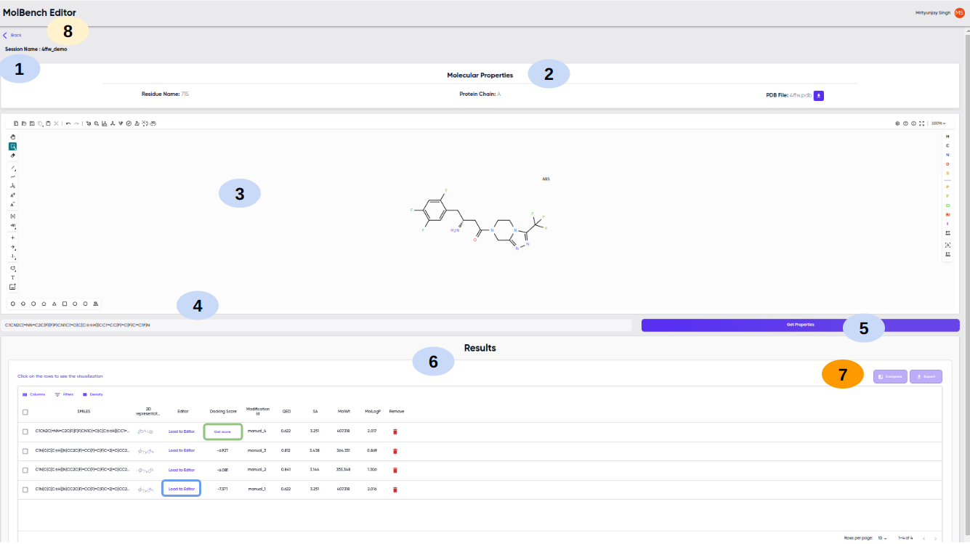Click Open file icon in editor toolbar
The width and height of the screenshot is (970, 544).
click(24, 123)
